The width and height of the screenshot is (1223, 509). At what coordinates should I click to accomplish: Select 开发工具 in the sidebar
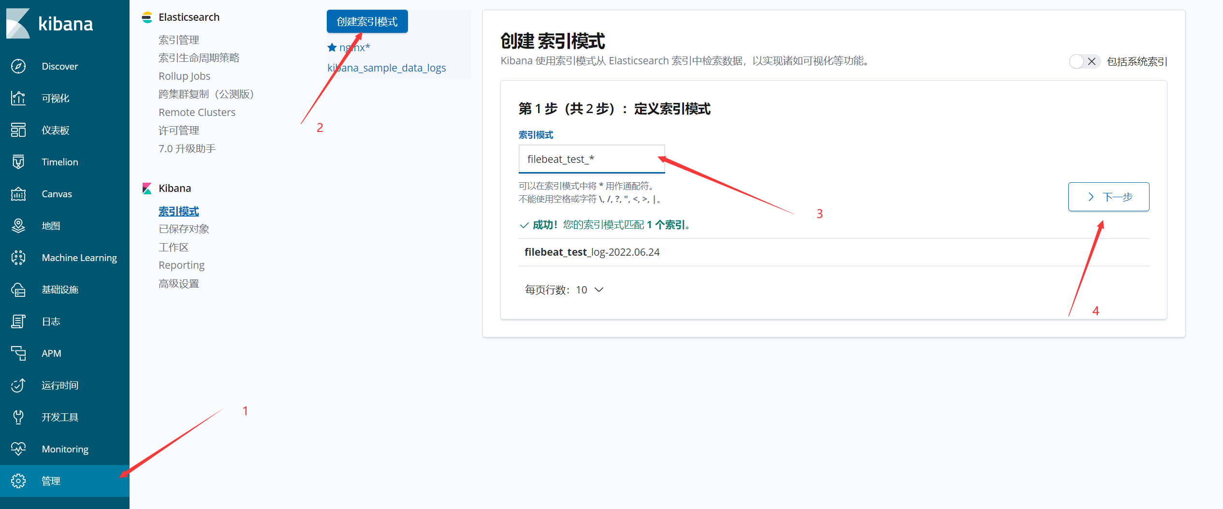point(65,417)
